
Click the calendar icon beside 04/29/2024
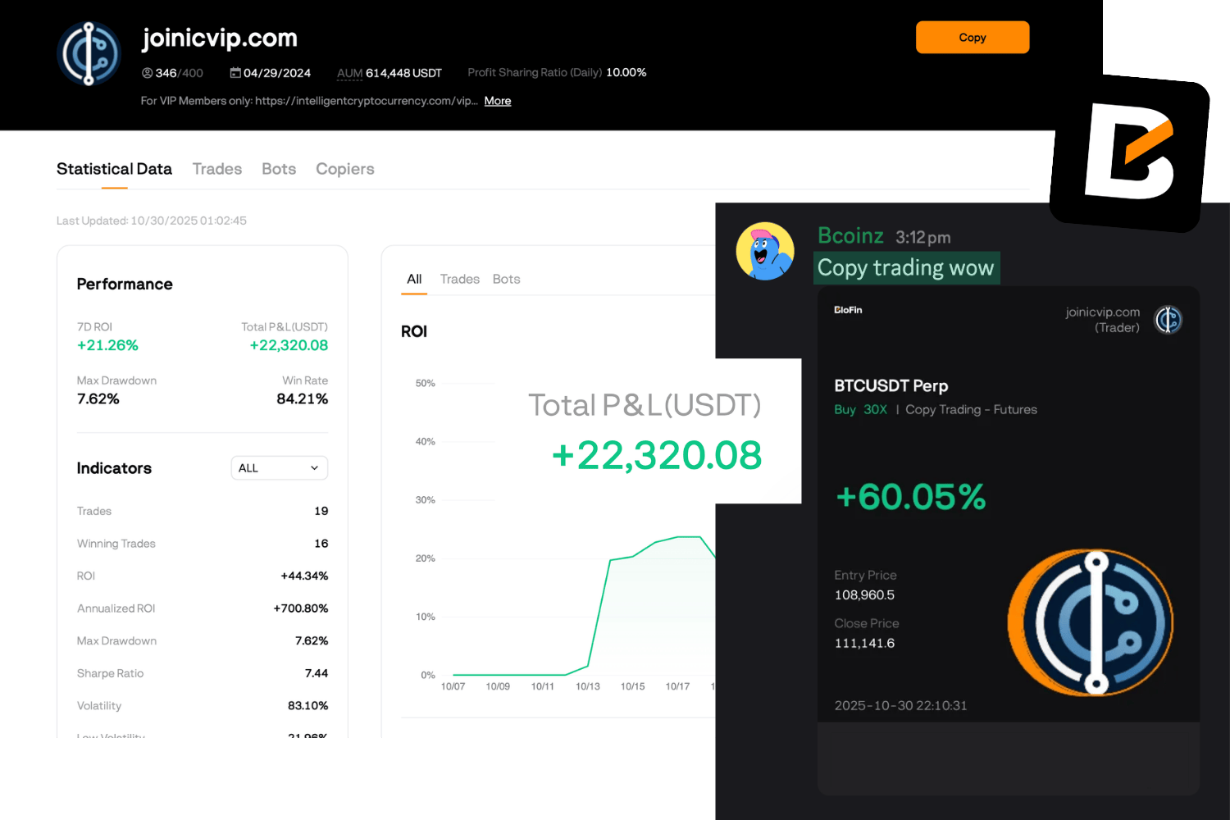tap(235, 73)
